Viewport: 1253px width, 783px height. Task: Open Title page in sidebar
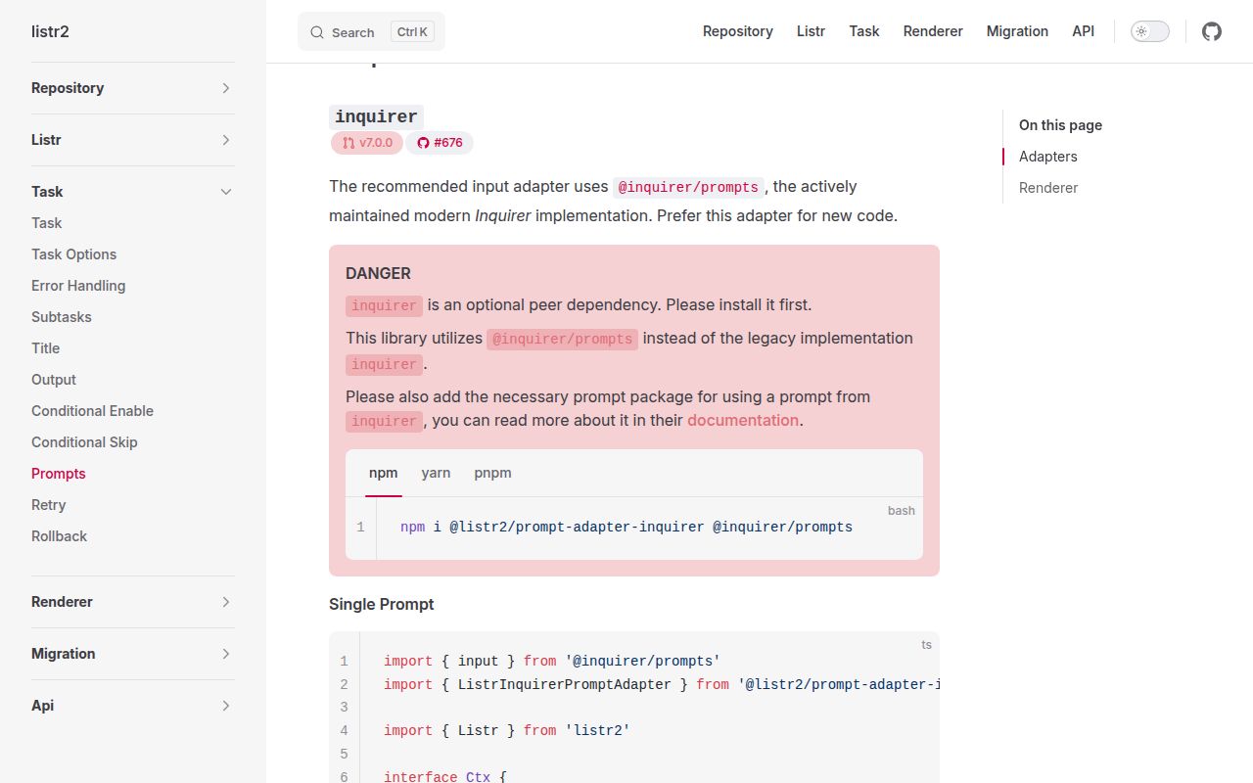45,348
